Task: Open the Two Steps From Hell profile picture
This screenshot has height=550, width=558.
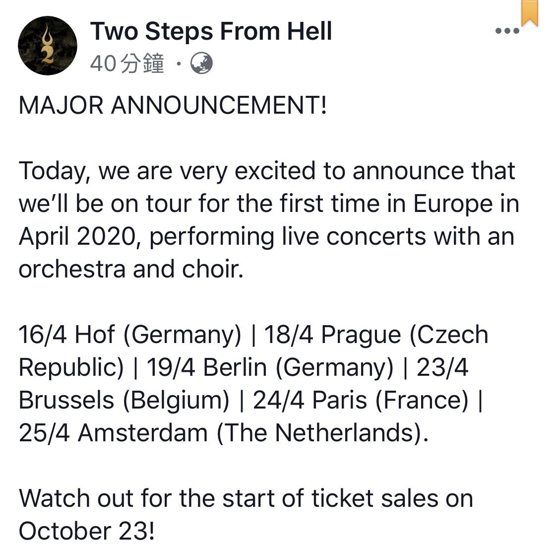Action: click(x=48, y=46)
